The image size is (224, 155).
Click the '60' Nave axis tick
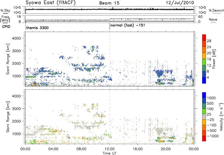tap(200, 17)
